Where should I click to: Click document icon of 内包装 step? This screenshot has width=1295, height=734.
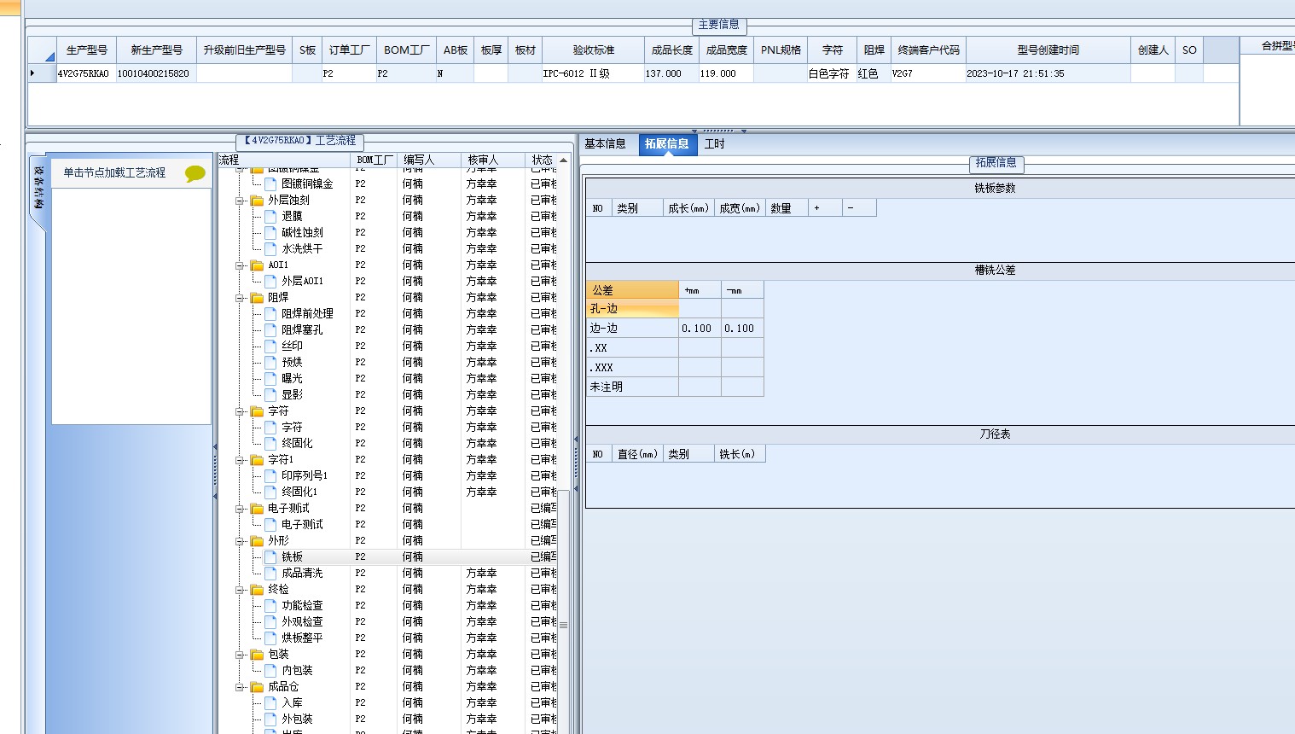tap(270, 670)
